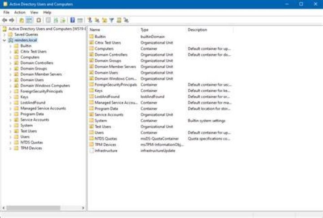Screen dimensions: 323x218
Task: Expand Domain Controllers tree node
Action: pyautogui.click(x=10, y=63)
